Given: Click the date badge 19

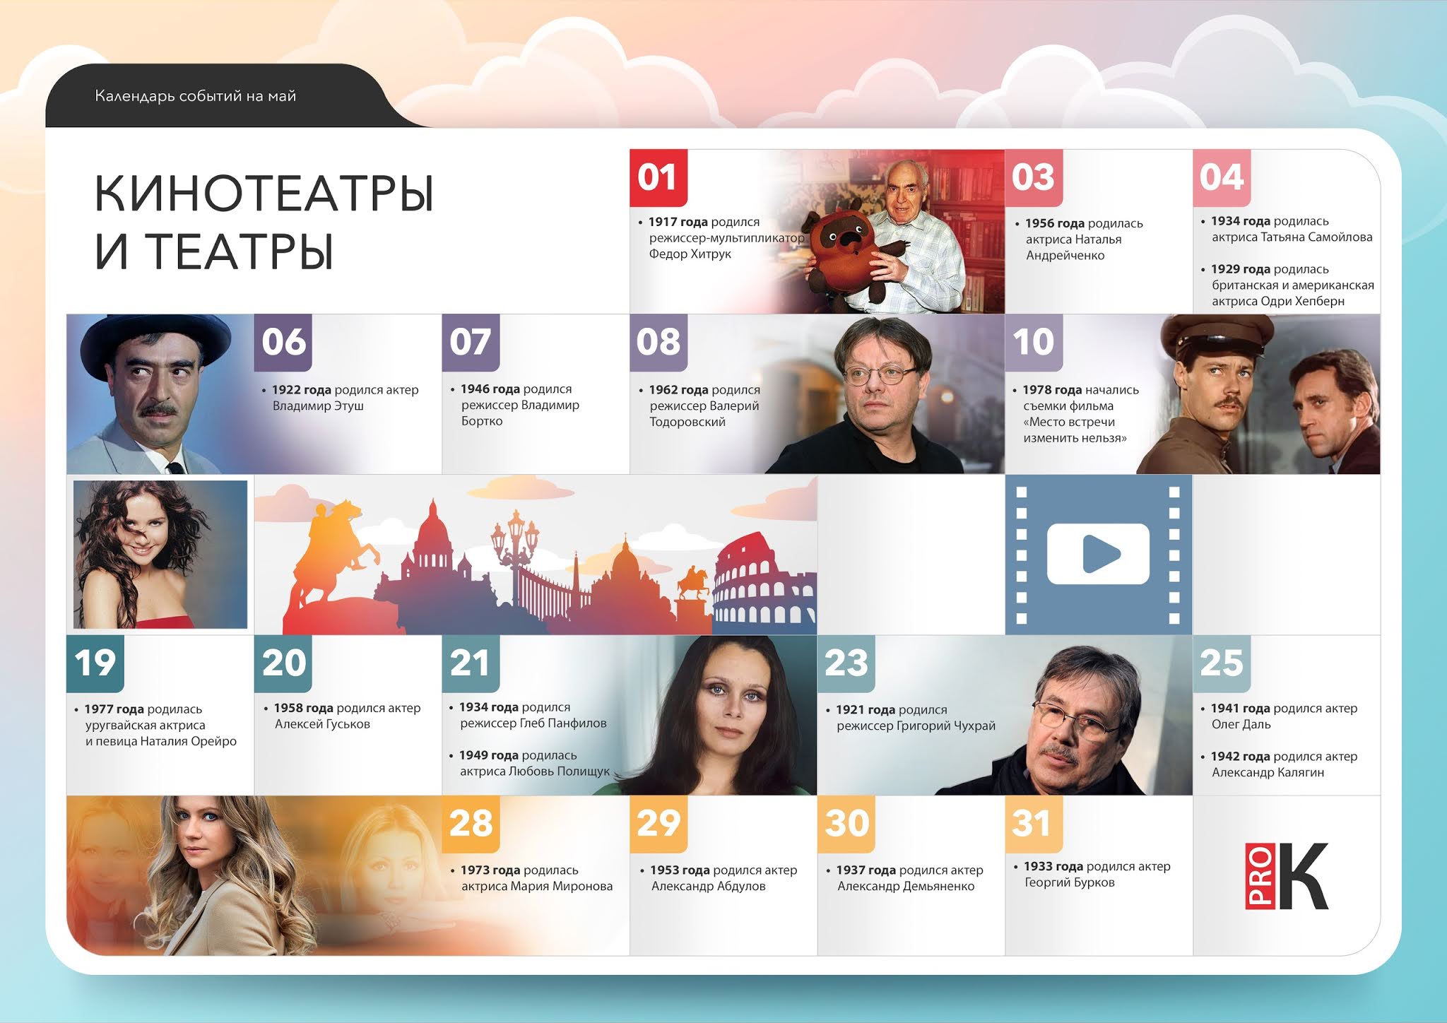Looking at the screenshot, I should 95,663.
